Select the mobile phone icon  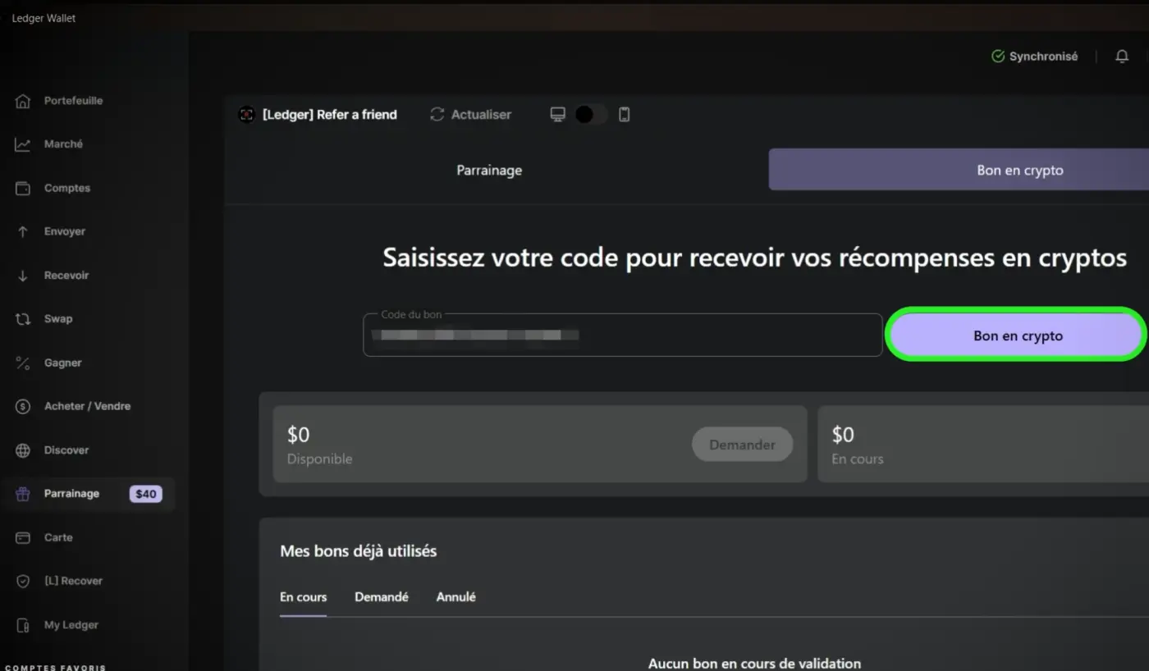[624, 114]
